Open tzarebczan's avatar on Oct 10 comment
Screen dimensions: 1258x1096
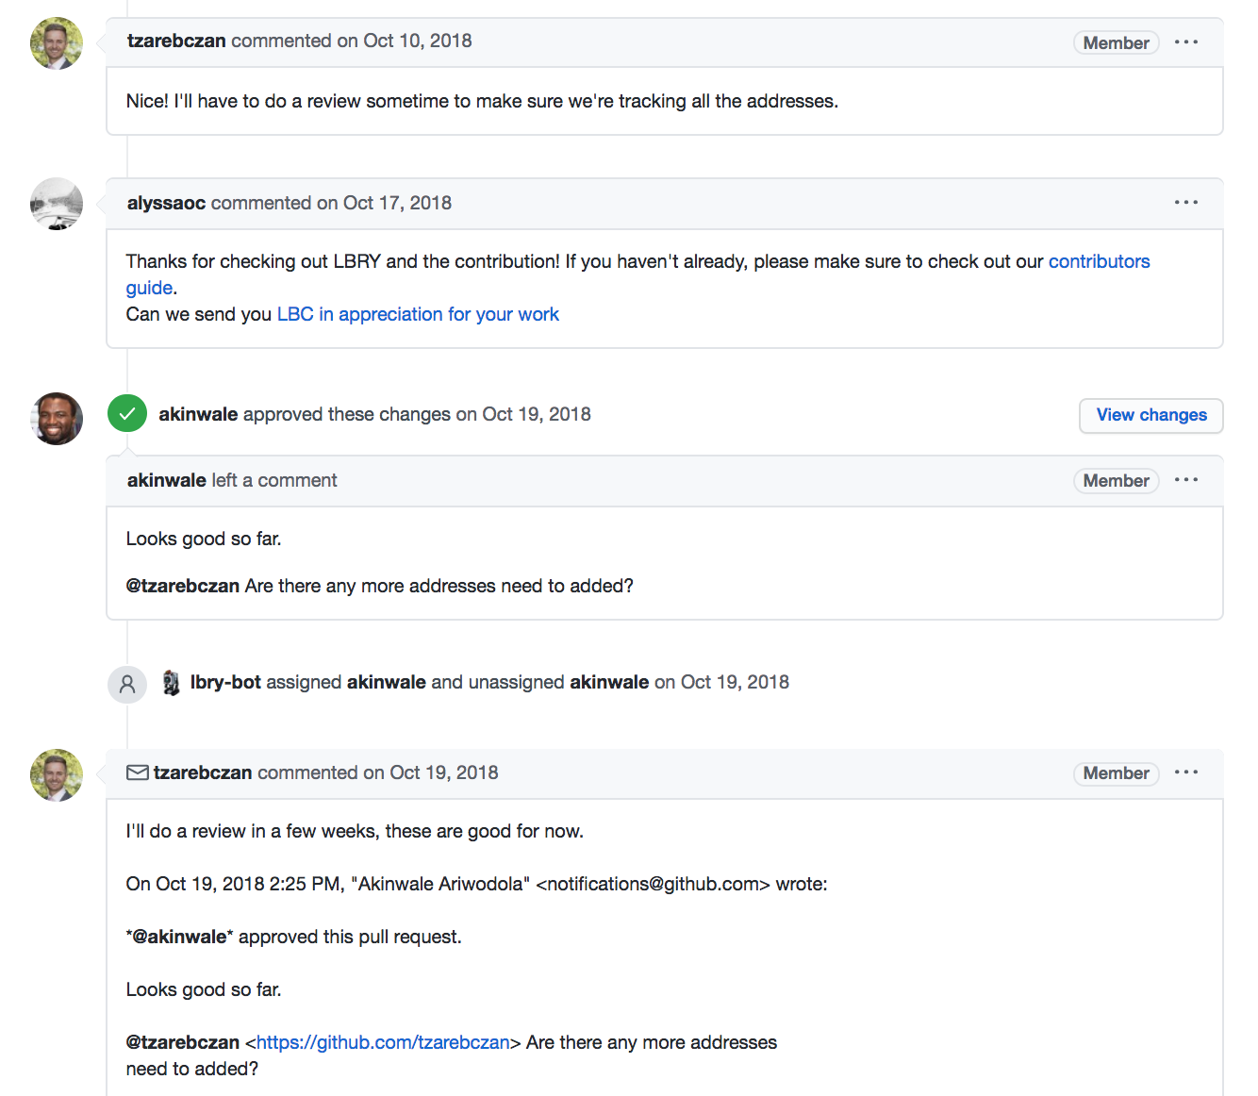point(57,43)
